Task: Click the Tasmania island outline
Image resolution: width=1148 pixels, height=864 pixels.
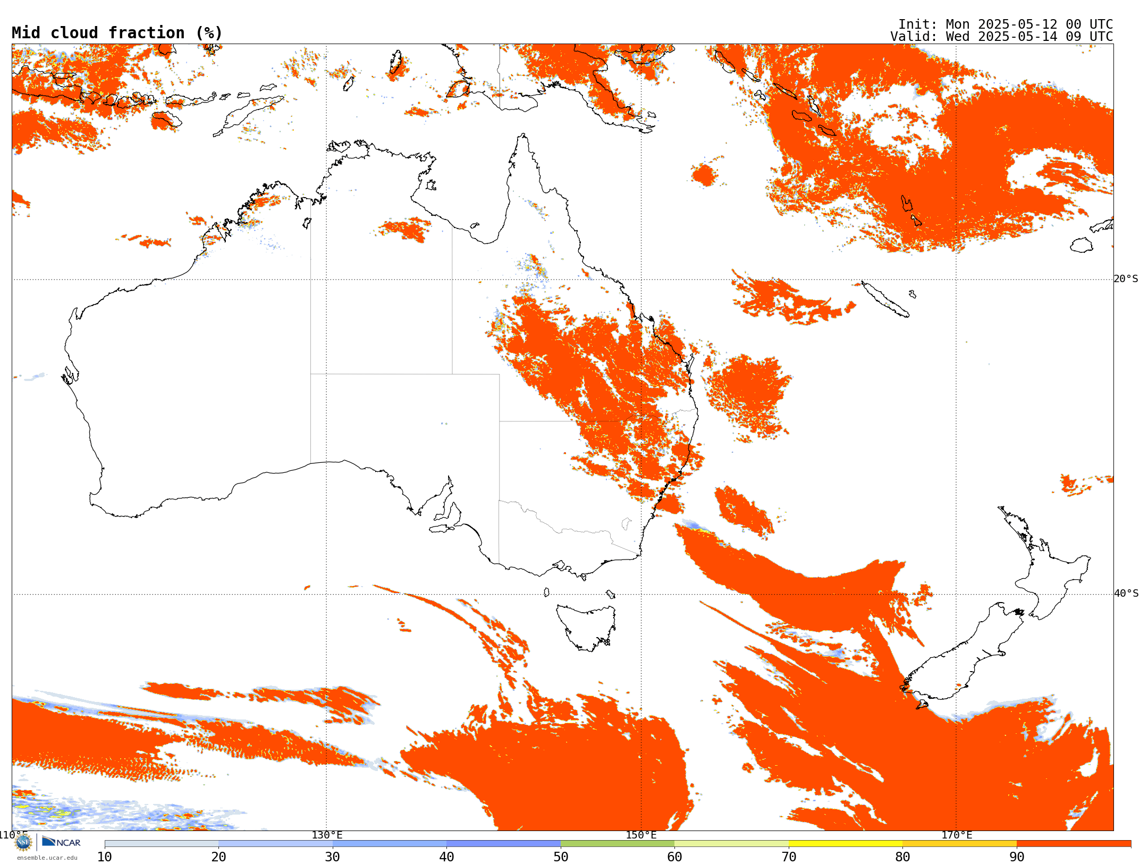Action: point(586,627)
